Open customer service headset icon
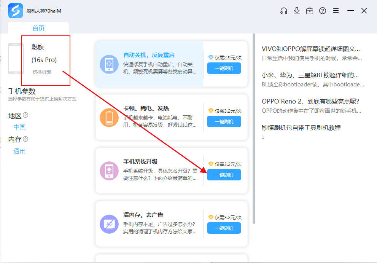 pyautogui.click(x=284, y=11)
